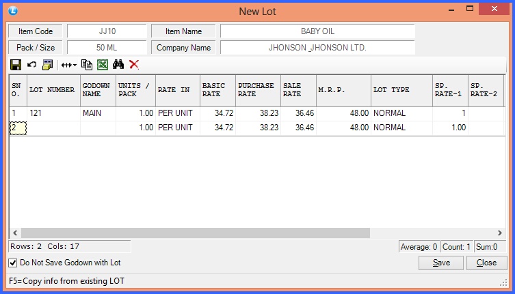Viewport: 515px width, 294px height.
Task: Click the LOT NUMBER column header
Action: pyautogui.click(x=53, y=90)
